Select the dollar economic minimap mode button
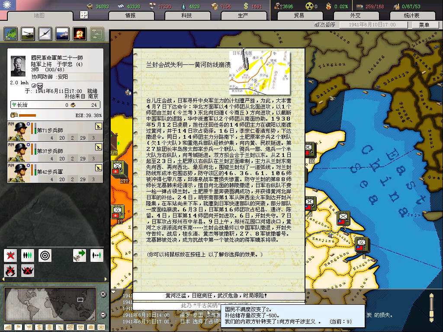 (x=39, y=328)
